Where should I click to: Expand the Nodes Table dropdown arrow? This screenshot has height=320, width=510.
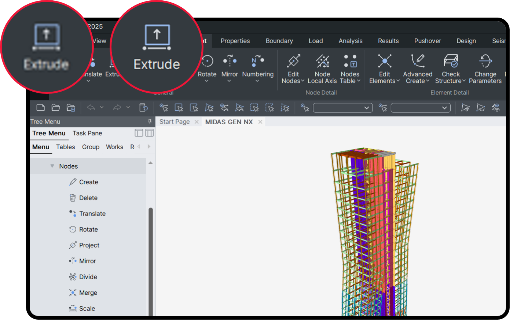tap(359, 81)
